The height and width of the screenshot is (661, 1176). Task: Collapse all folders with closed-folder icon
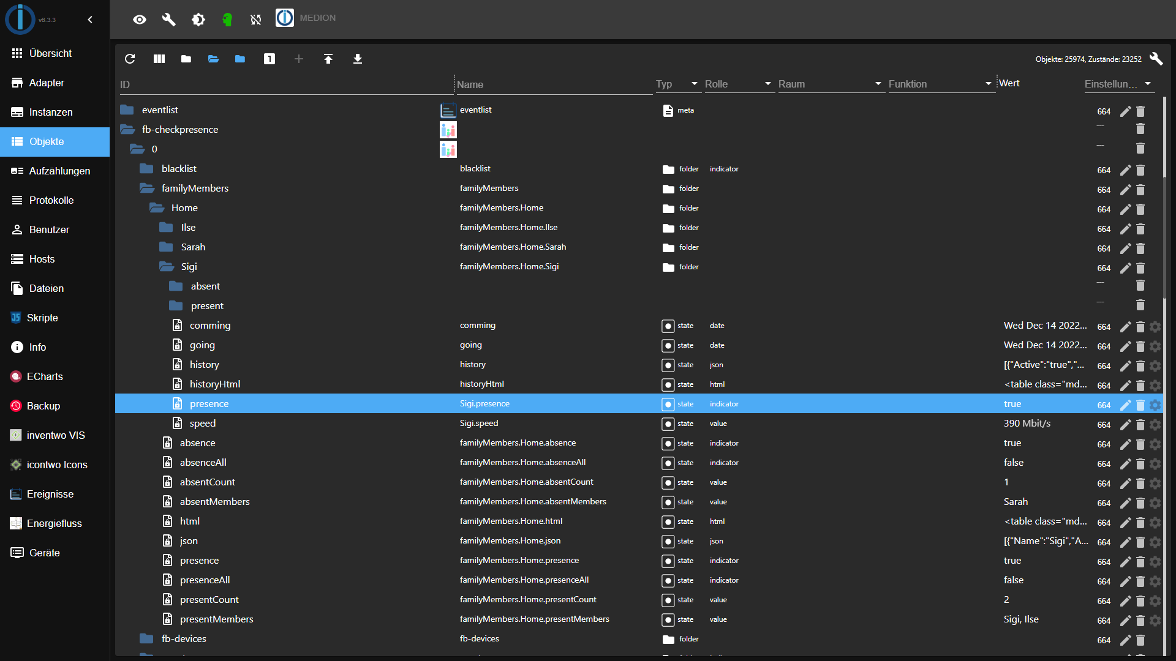(186, 59)
